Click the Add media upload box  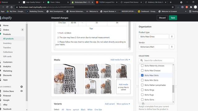coord(123,87)
